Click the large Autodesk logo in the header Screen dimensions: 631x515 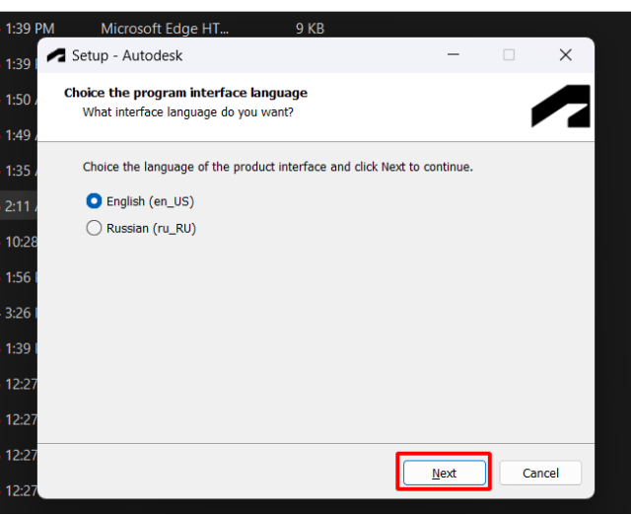[560, 107]
